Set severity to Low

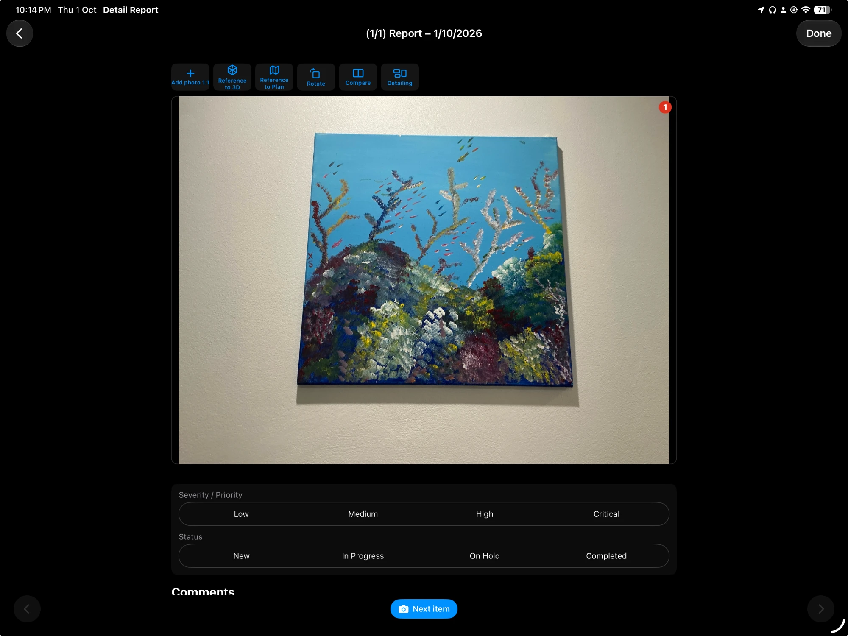pyautogui.click(x=241, y=514)
